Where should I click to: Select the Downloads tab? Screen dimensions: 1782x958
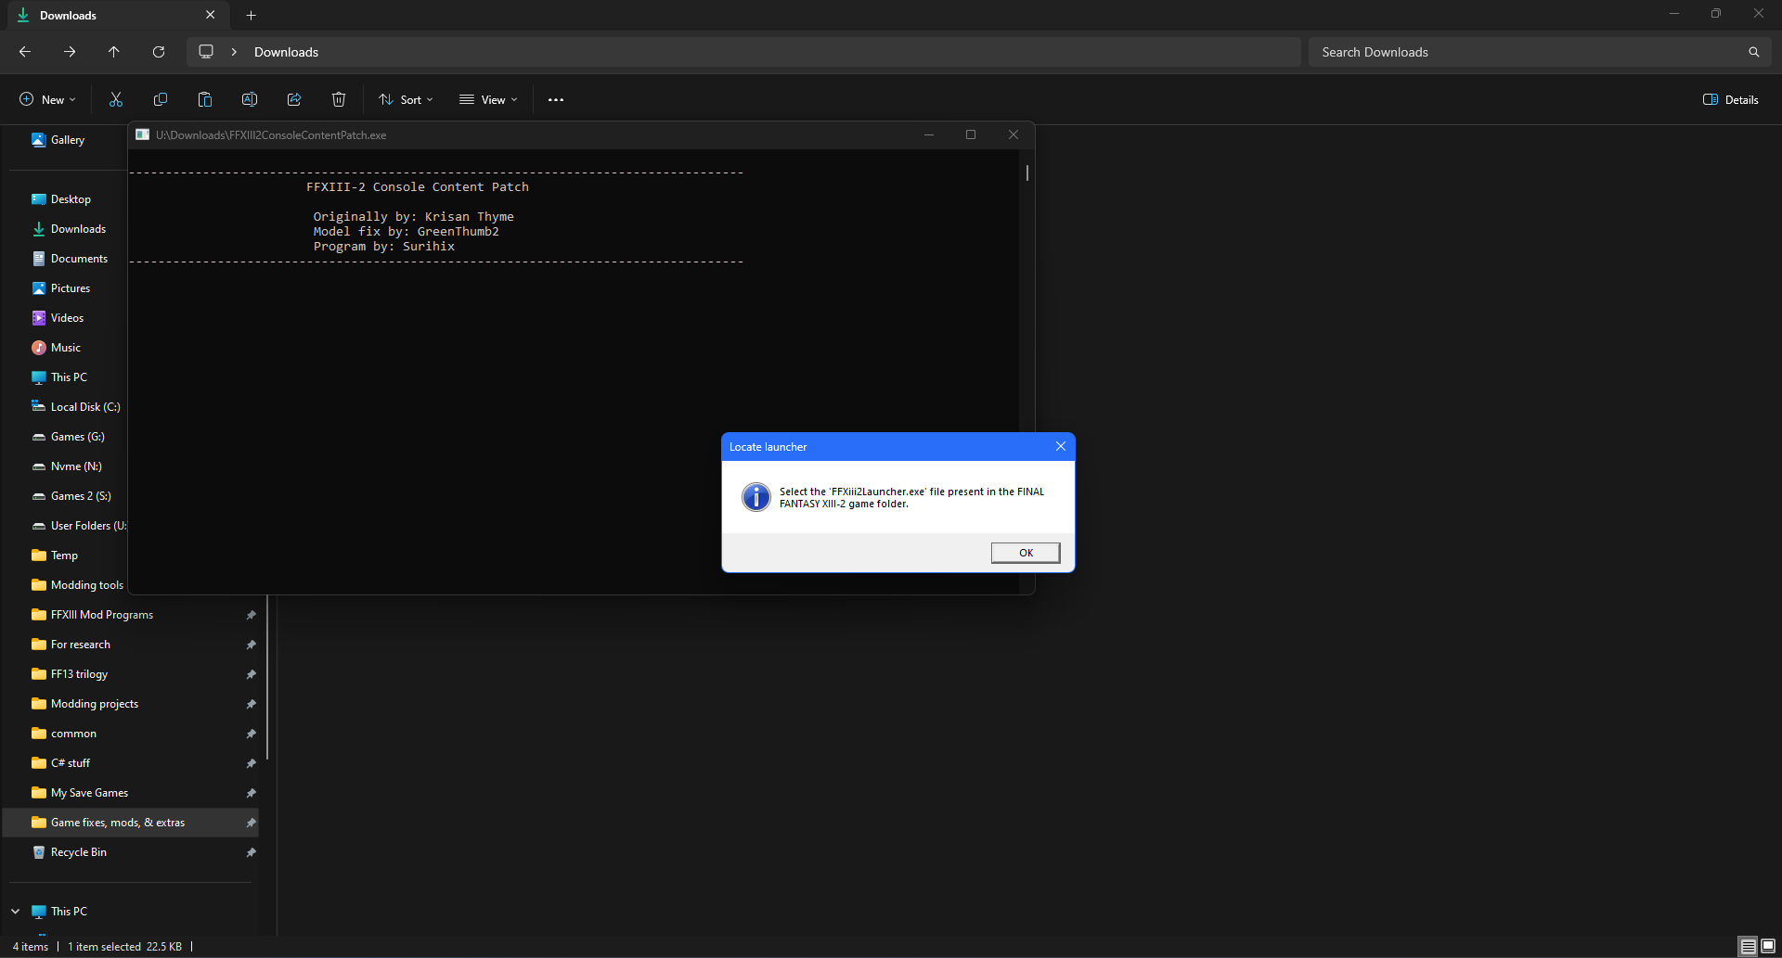point(116,15)
